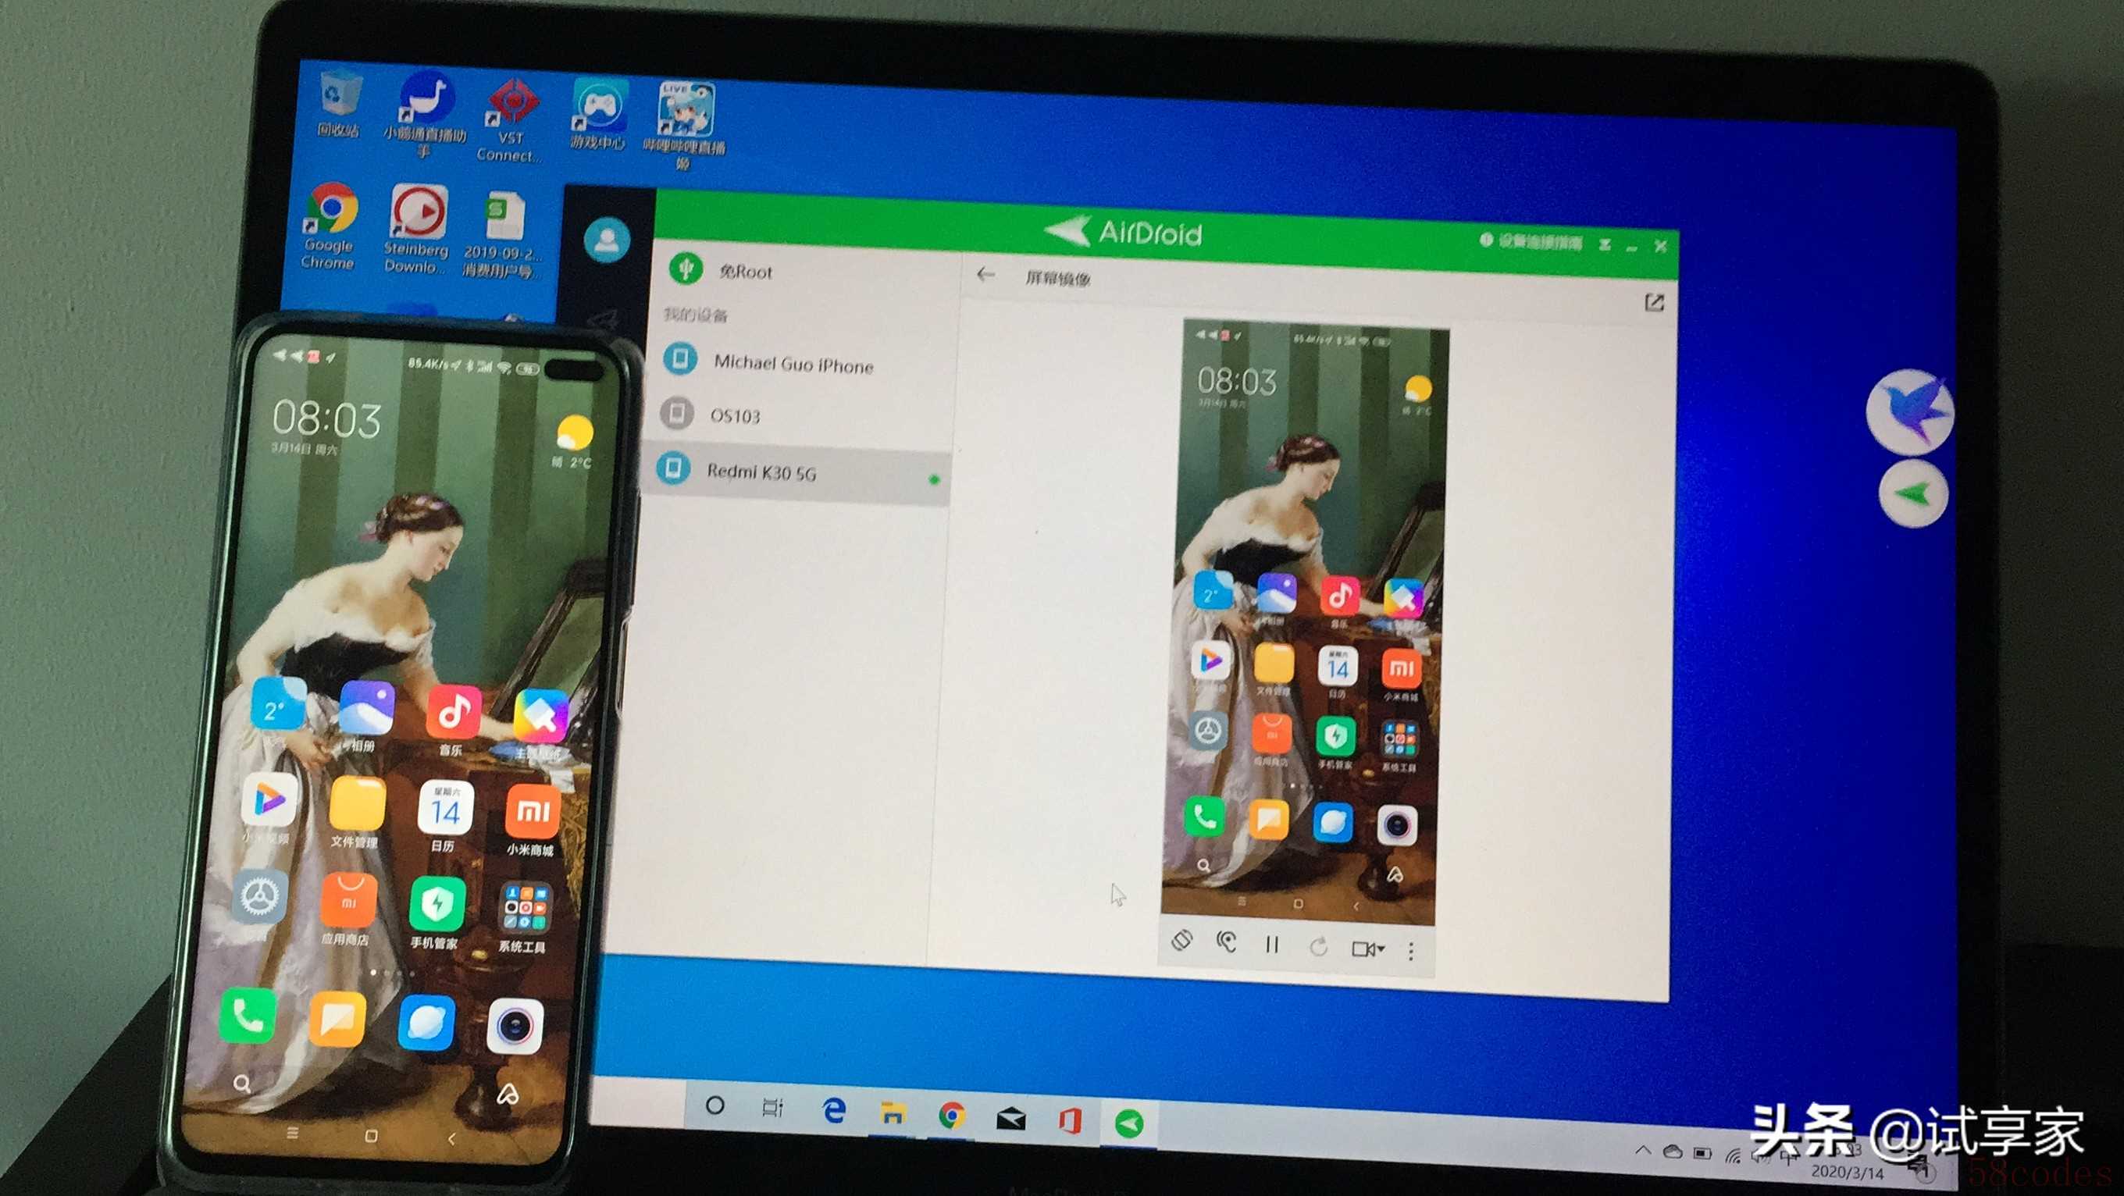Image resolution: width=2124 pixels, height=1196 pixels.
Task: Switch to AirDroid on the taskbar
Action: [x=1130, y=1123]
